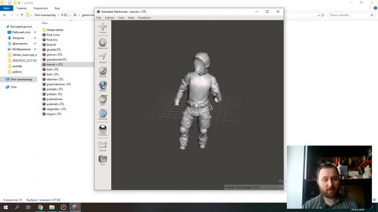The height and width of the screenshot is (212, 378).
Task: Click the 3D soldier model in viewport
Action: point(198,101)
